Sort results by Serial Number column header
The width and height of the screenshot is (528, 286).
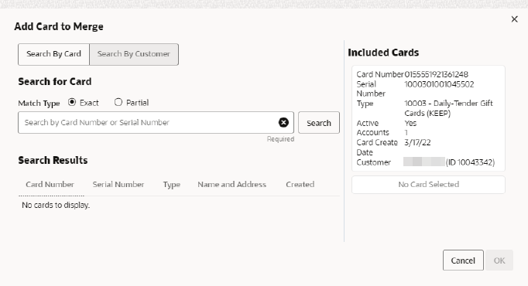coord(118,185)
